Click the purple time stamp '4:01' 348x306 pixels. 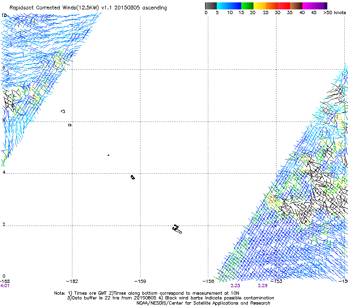(5, 286)
